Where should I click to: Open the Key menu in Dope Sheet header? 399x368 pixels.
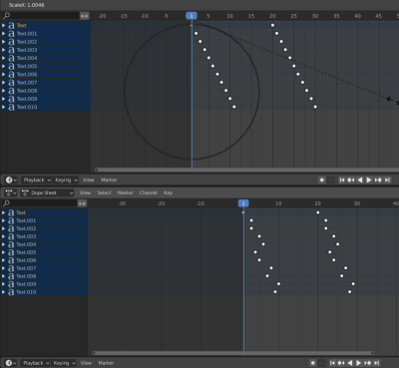[168, 192]
